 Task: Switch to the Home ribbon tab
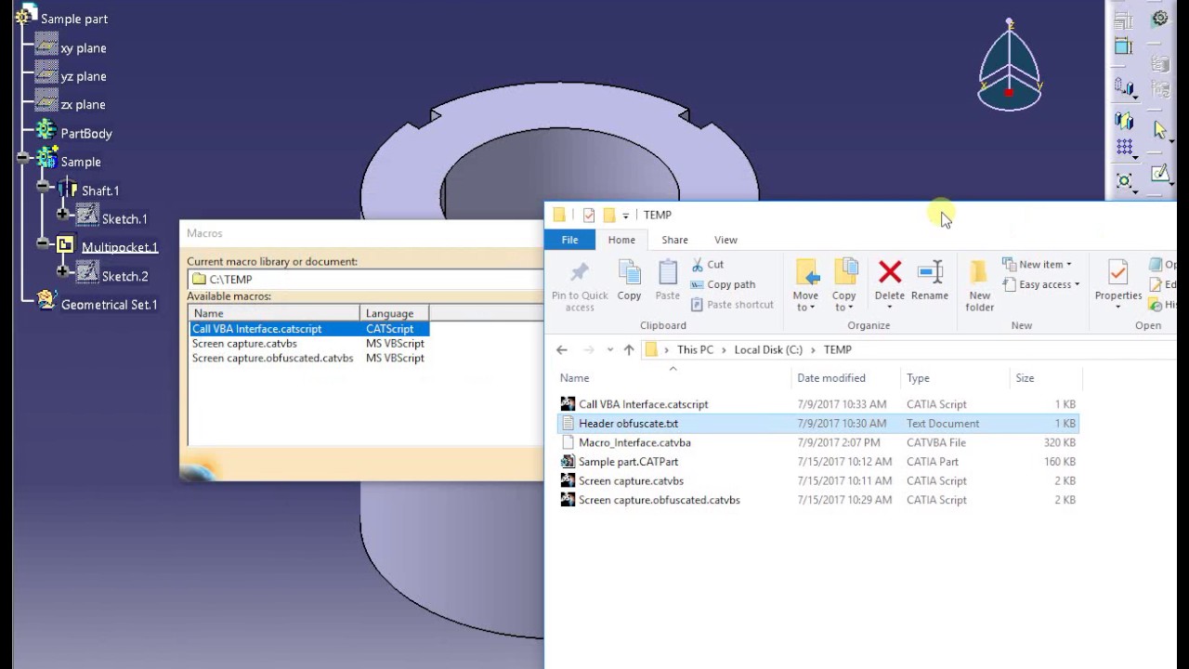click(621, 240)
